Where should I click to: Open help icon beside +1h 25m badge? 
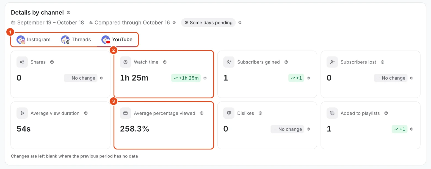(205, 78)
